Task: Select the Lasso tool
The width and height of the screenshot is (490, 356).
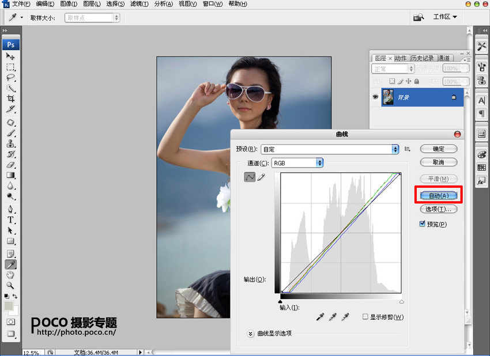Action: click(11, 77)
